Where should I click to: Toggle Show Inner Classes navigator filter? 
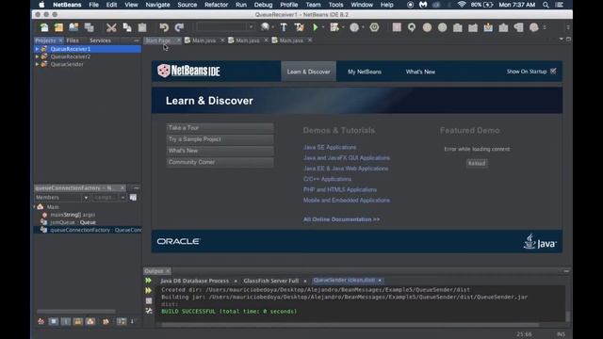coord(90,321)
